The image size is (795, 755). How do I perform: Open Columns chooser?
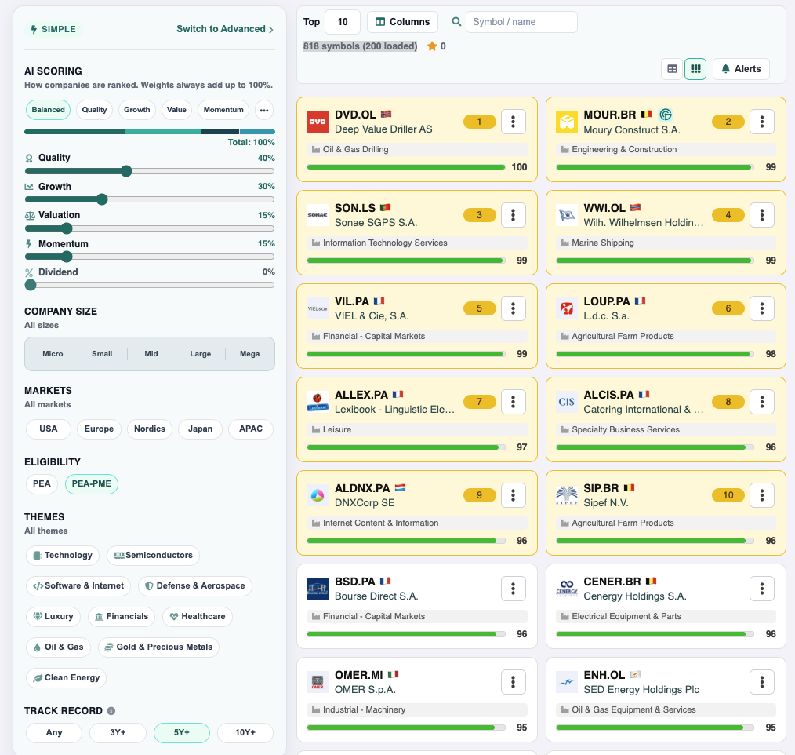point(402,22)
